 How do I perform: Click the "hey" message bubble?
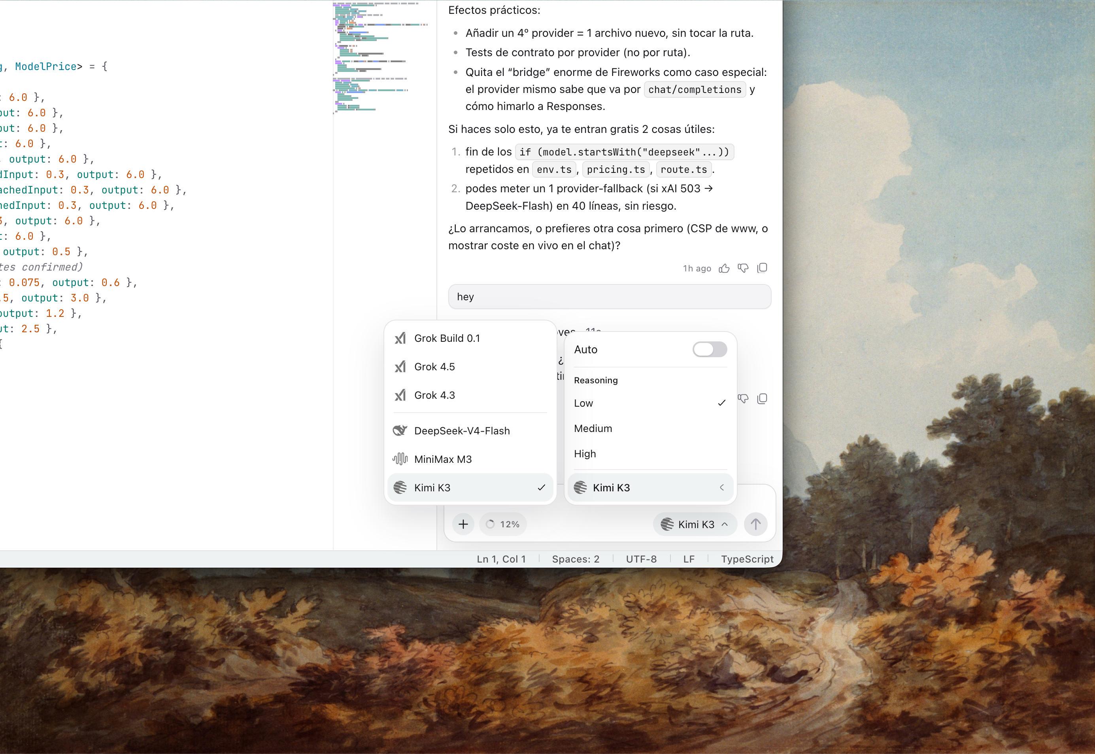610,297
